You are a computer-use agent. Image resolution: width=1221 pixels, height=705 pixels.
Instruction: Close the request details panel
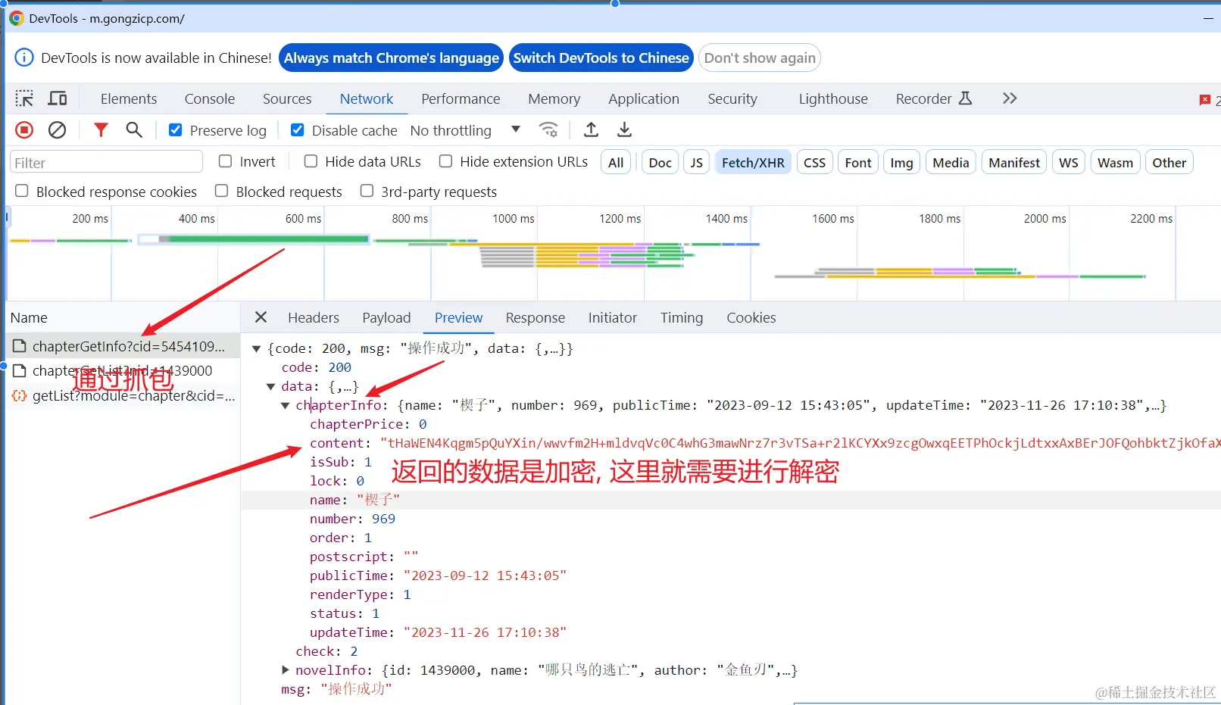point(261,317)
